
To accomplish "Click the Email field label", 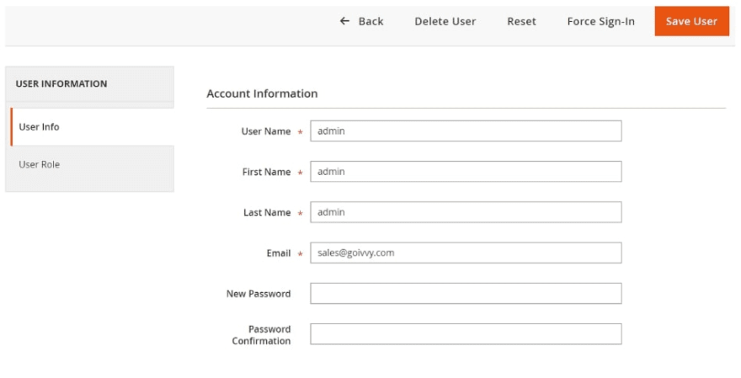I will [x=279, y=253].
